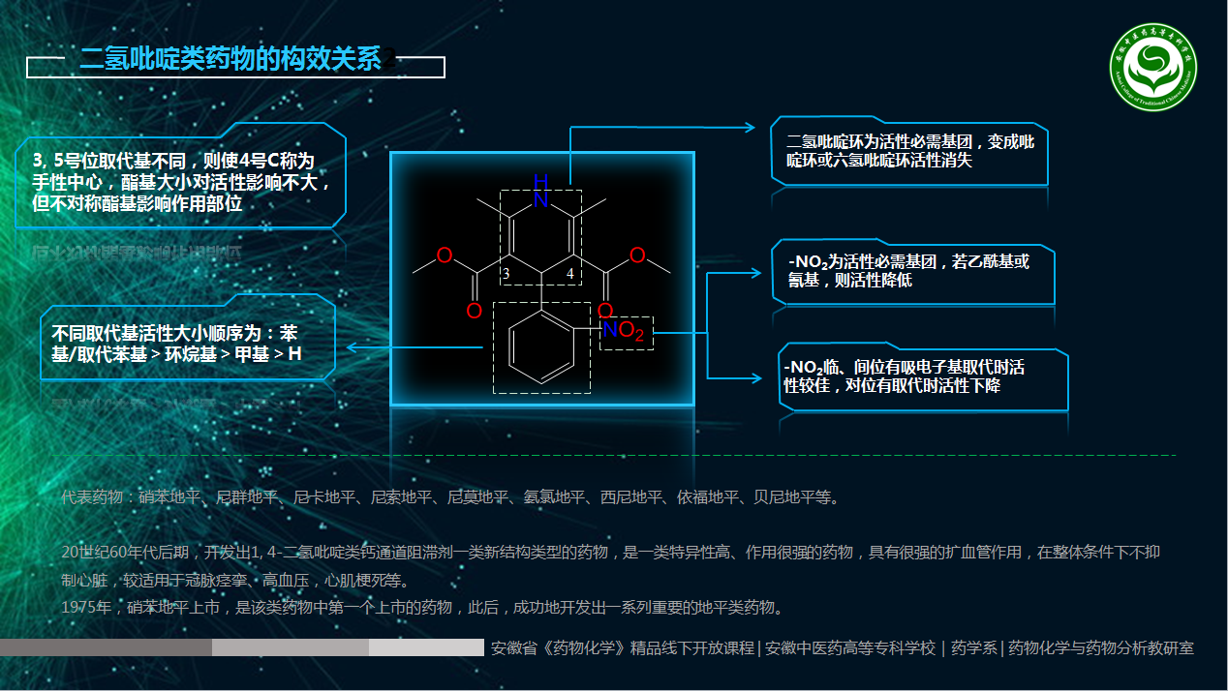
Task: Select the benzene ring in the structure
Action: [x=541, y=346]
